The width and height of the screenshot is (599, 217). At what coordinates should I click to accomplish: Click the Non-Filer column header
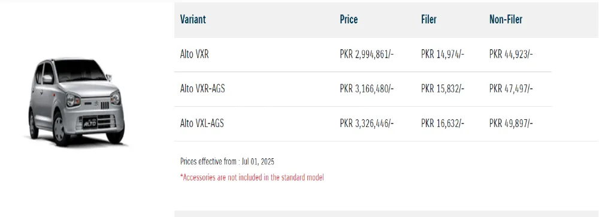(506, 20)
